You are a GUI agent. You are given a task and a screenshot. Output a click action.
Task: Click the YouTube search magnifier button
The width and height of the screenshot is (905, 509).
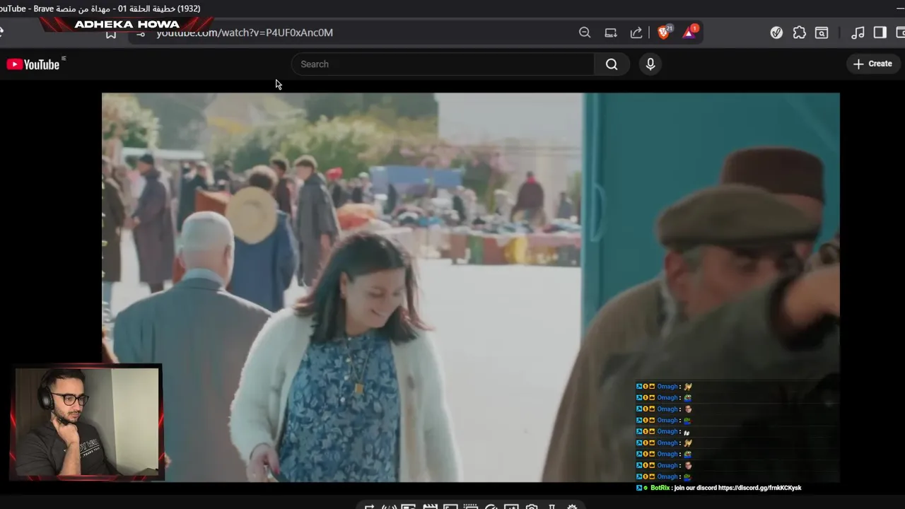(612, 64)
